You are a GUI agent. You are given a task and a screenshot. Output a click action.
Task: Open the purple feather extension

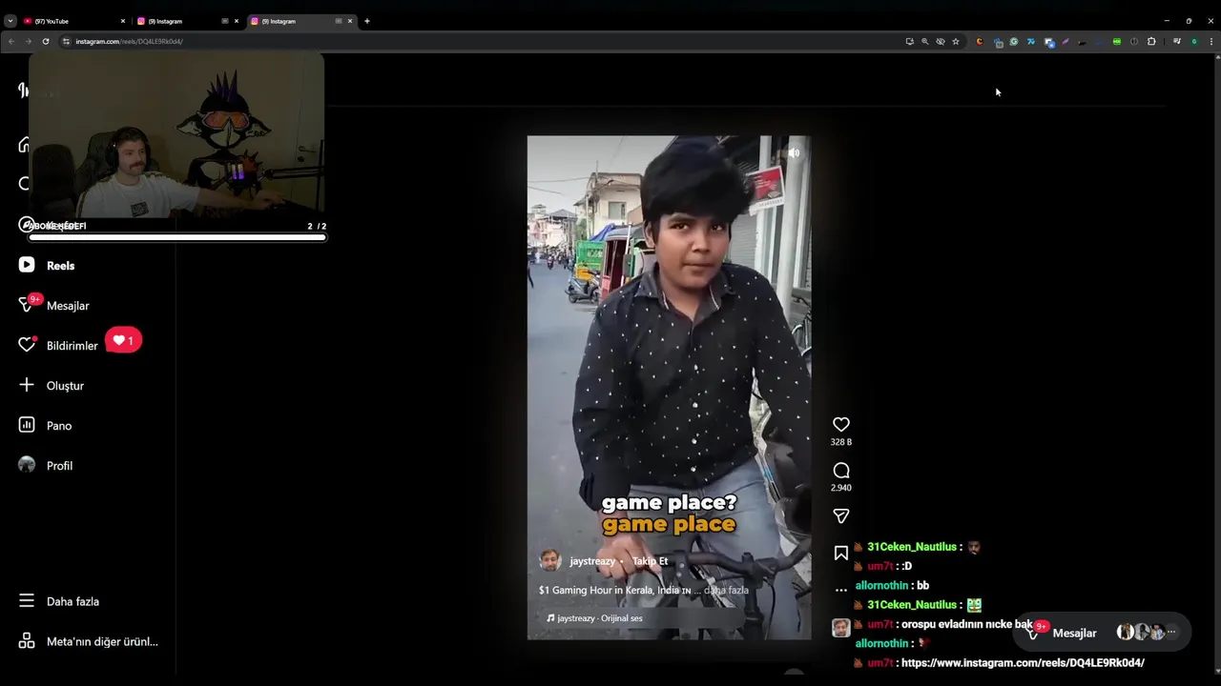(x=1066, y=41)
